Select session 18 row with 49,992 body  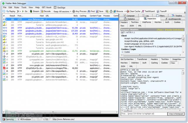[61, 68]
